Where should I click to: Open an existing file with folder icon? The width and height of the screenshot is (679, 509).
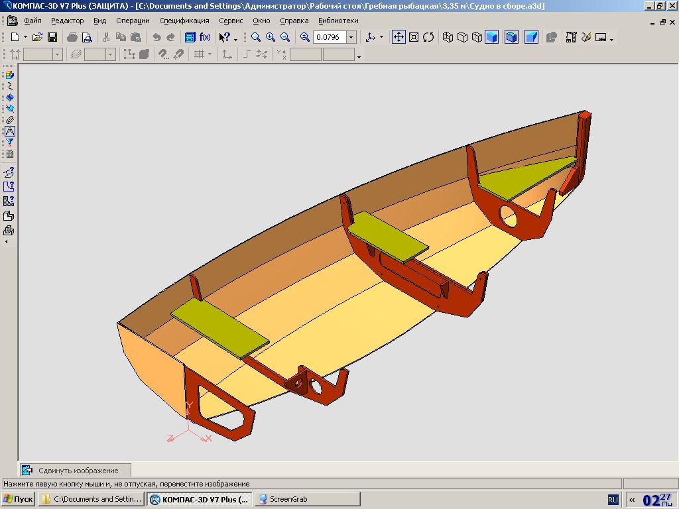tap(38, 38)
